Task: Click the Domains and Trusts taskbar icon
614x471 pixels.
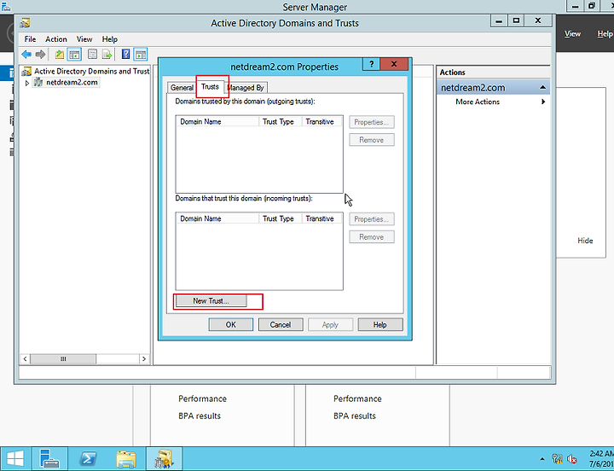Action: point(164,458)
